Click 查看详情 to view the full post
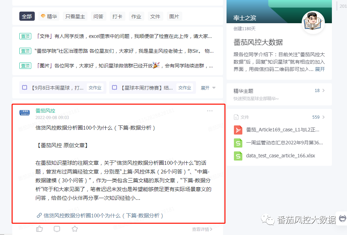The width and height of the screenshot is (347, 235). pyautogui.click(x=202, y=229)
